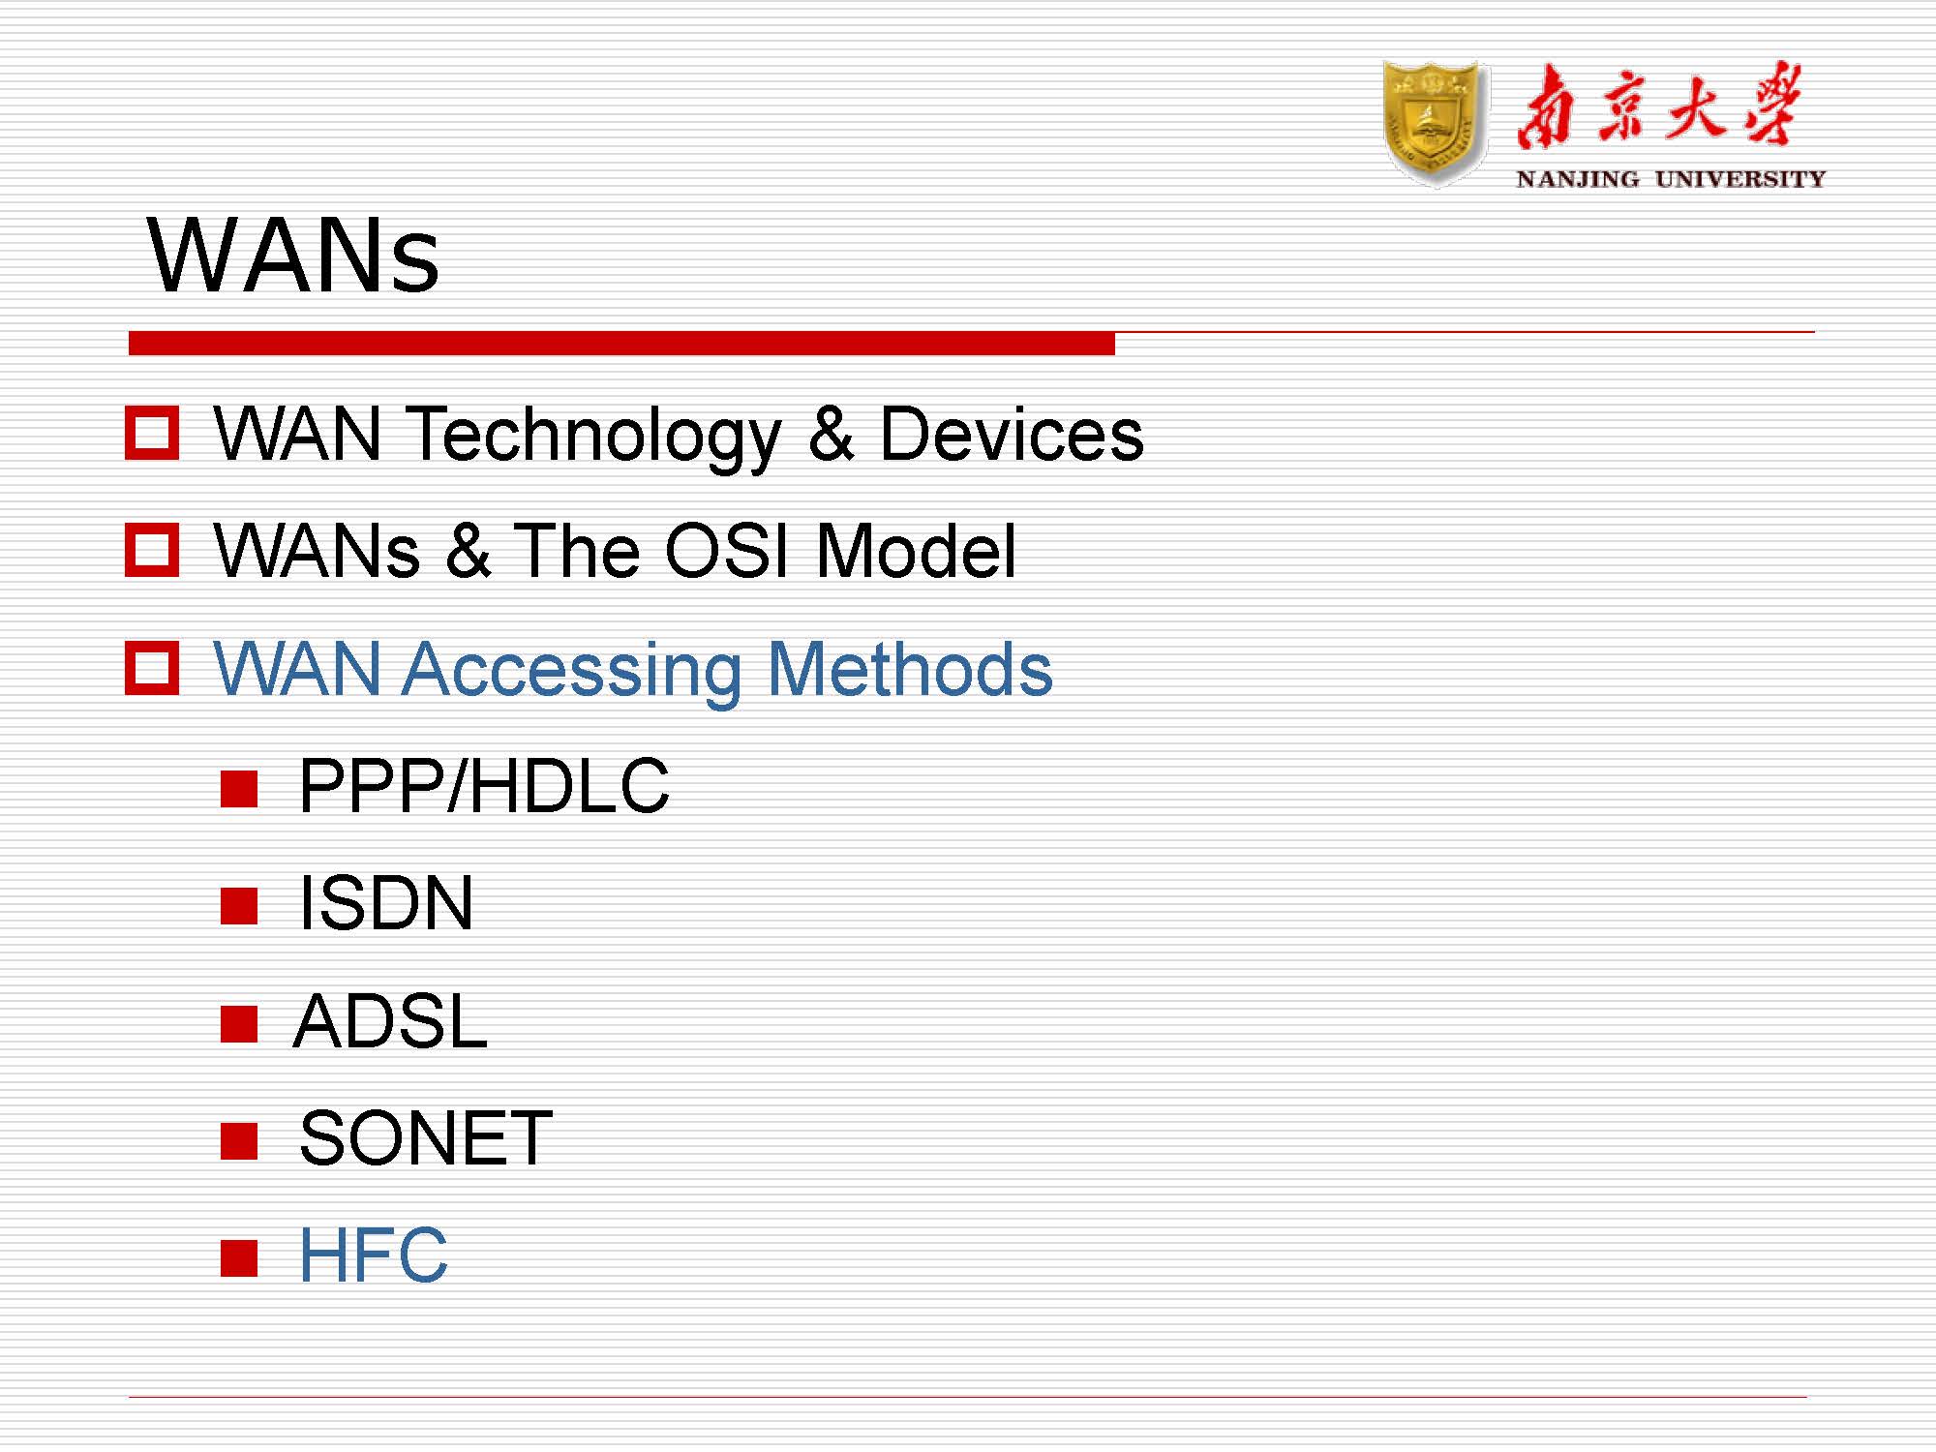Image resolution: width=1936 pixels, height=1452 pixels.
Task: Select the WANs slide title
Action: tap(293, 256)
